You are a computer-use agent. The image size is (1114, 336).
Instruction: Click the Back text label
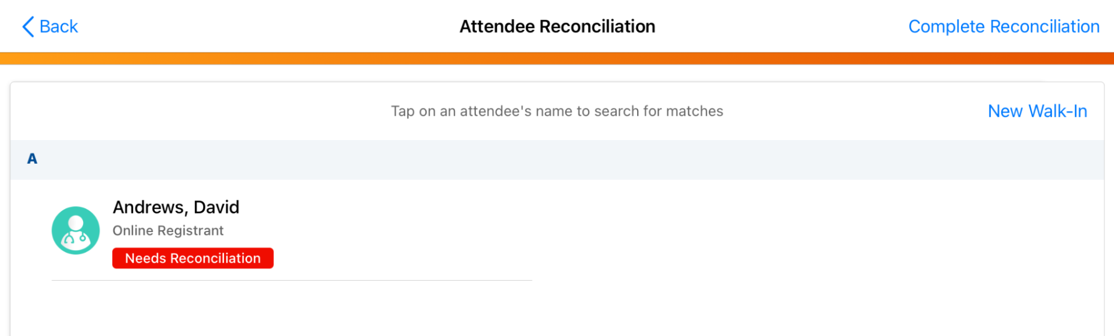(x=59, y=27)
